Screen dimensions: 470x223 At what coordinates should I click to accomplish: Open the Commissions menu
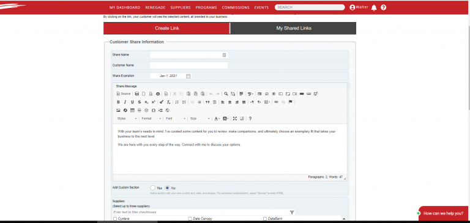click(x=236, y=7)
